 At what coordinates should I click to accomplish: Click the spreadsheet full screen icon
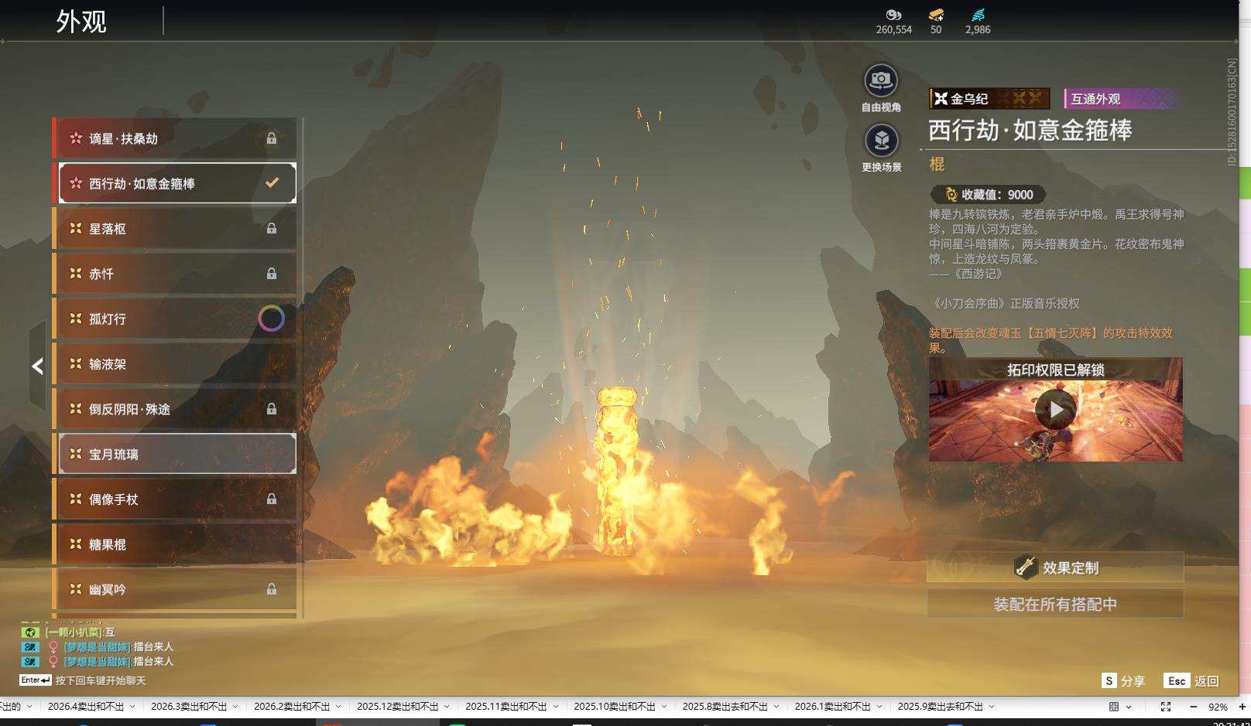1166,707
